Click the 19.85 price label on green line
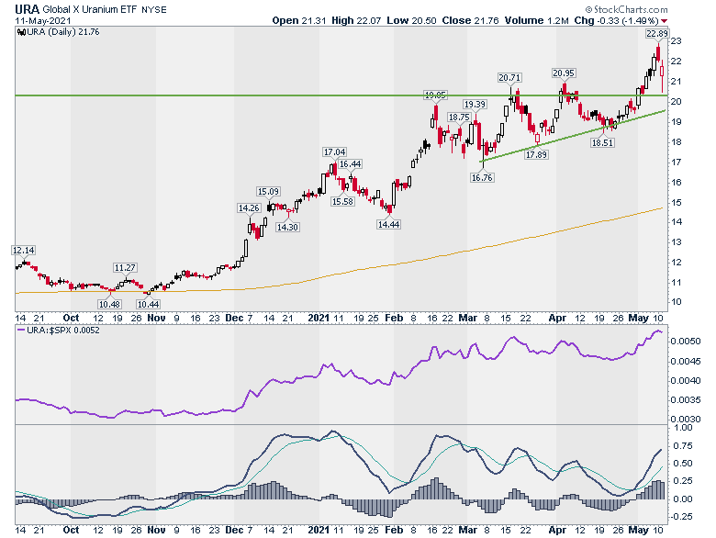The image size is (716, 538). point(435,95)
